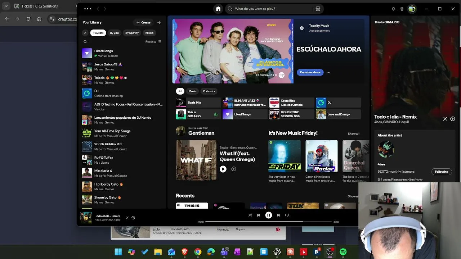The height and width of the screenshot is (259, 461).
Task: Open the Liked Songs playlist in library
Action: click(x=122, y=53)
